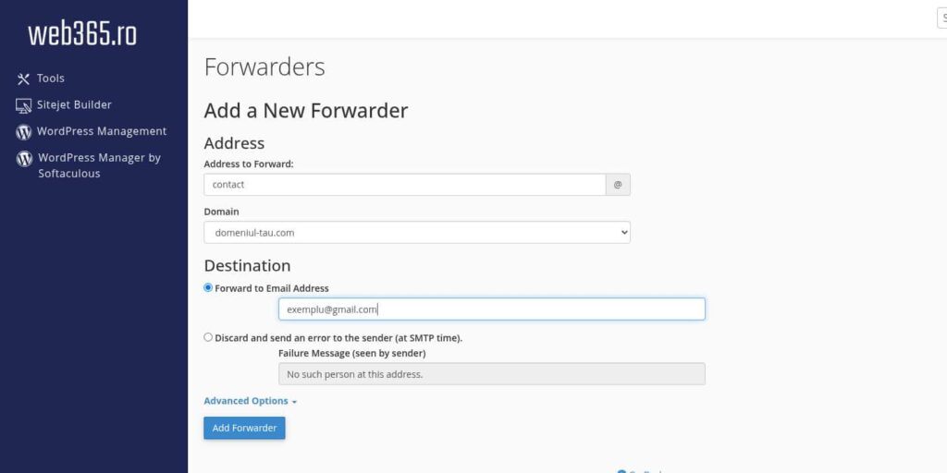Open the Sitejet Builder sidebar label
947x473 pixels.
(74, 105)
